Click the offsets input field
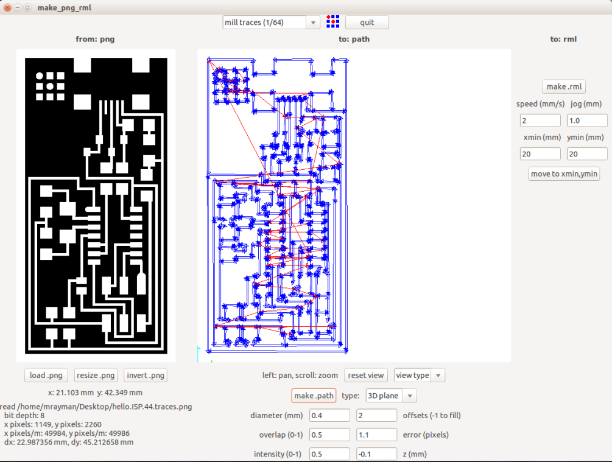 377,416
